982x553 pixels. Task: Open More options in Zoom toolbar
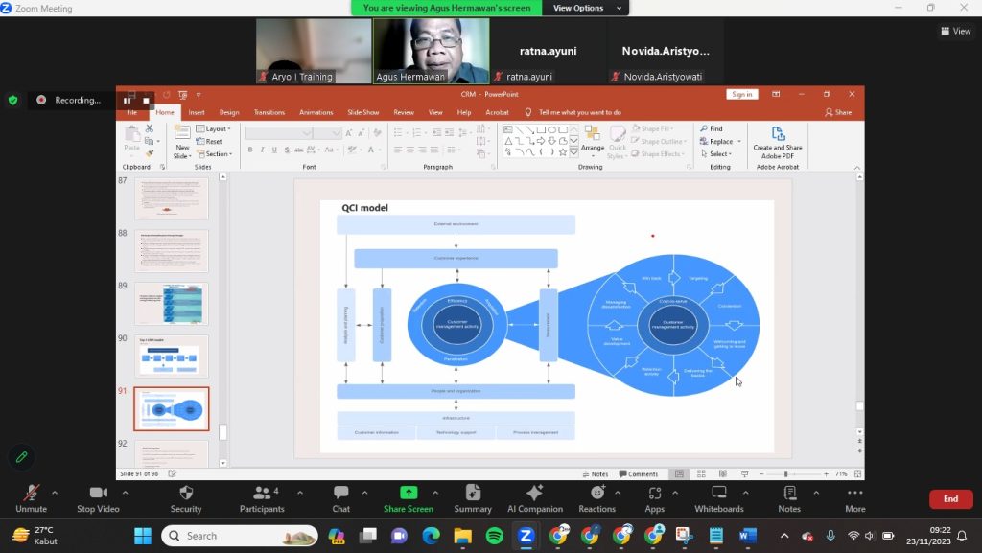pyautogui.click(x=854, y=498)
